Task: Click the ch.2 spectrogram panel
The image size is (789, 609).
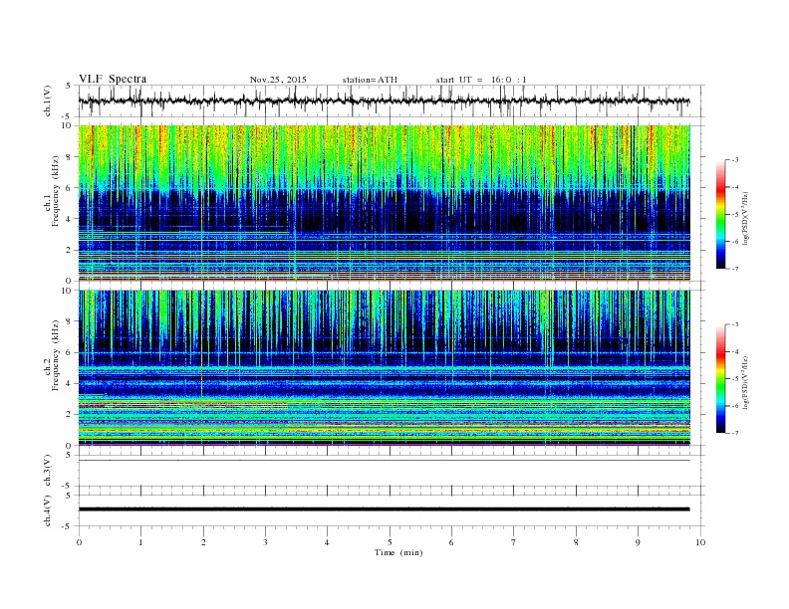Action: pyautogui.click(x=384, y=367)
